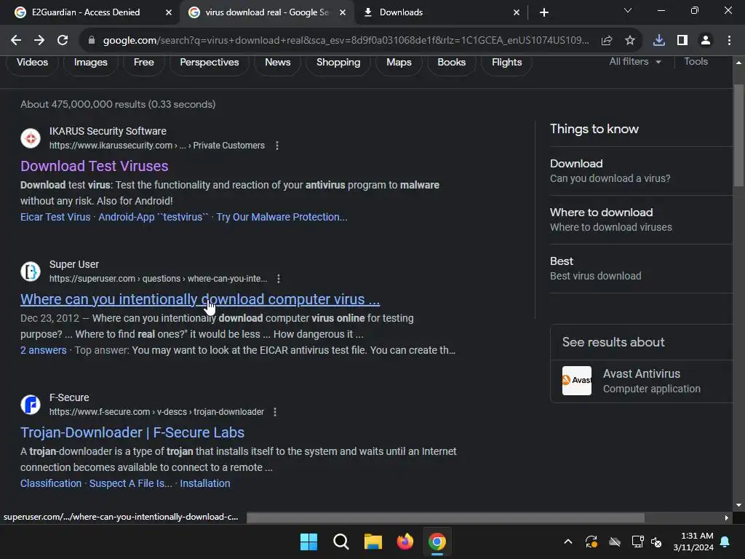Open more options for F-Secure result
Image resolution: width=745 pixels, height=559 pixels.
(274, 412)
